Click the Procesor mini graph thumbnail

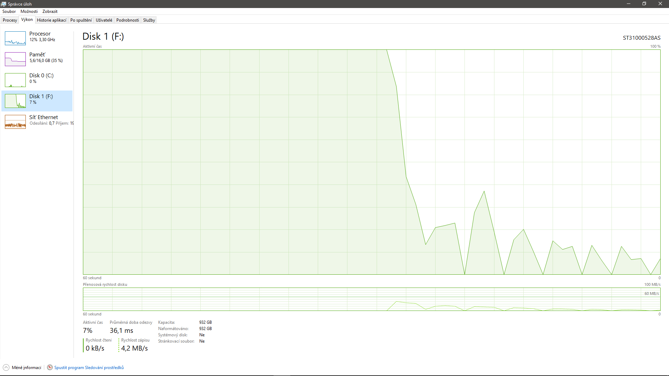pyautogui.click(x=15, y=38)
